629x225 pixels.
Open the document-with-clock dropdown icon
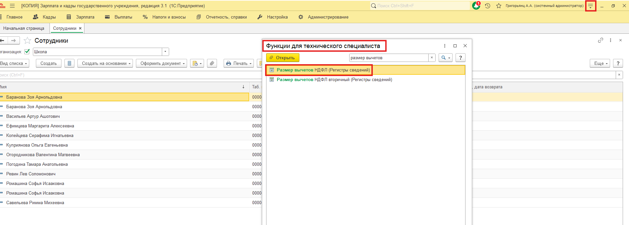pyautogui.click(x=197, y=63)
